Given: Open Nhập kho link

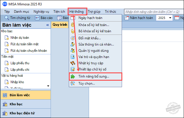Looking at the screenshot, I should (x=17, y=82).
